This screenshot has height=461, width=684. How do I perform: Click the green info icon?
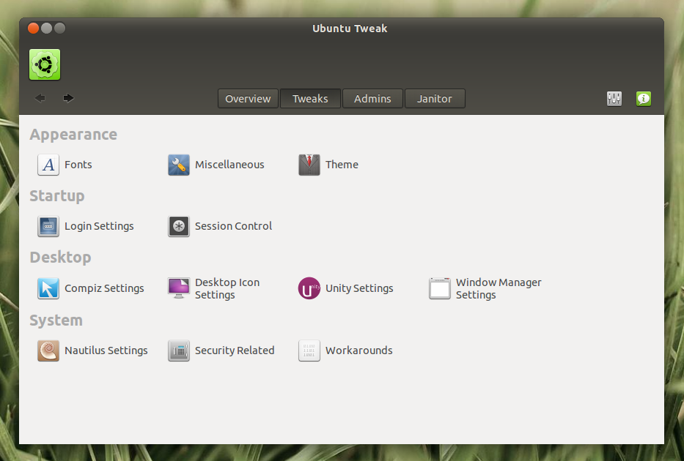click(643, 98)
